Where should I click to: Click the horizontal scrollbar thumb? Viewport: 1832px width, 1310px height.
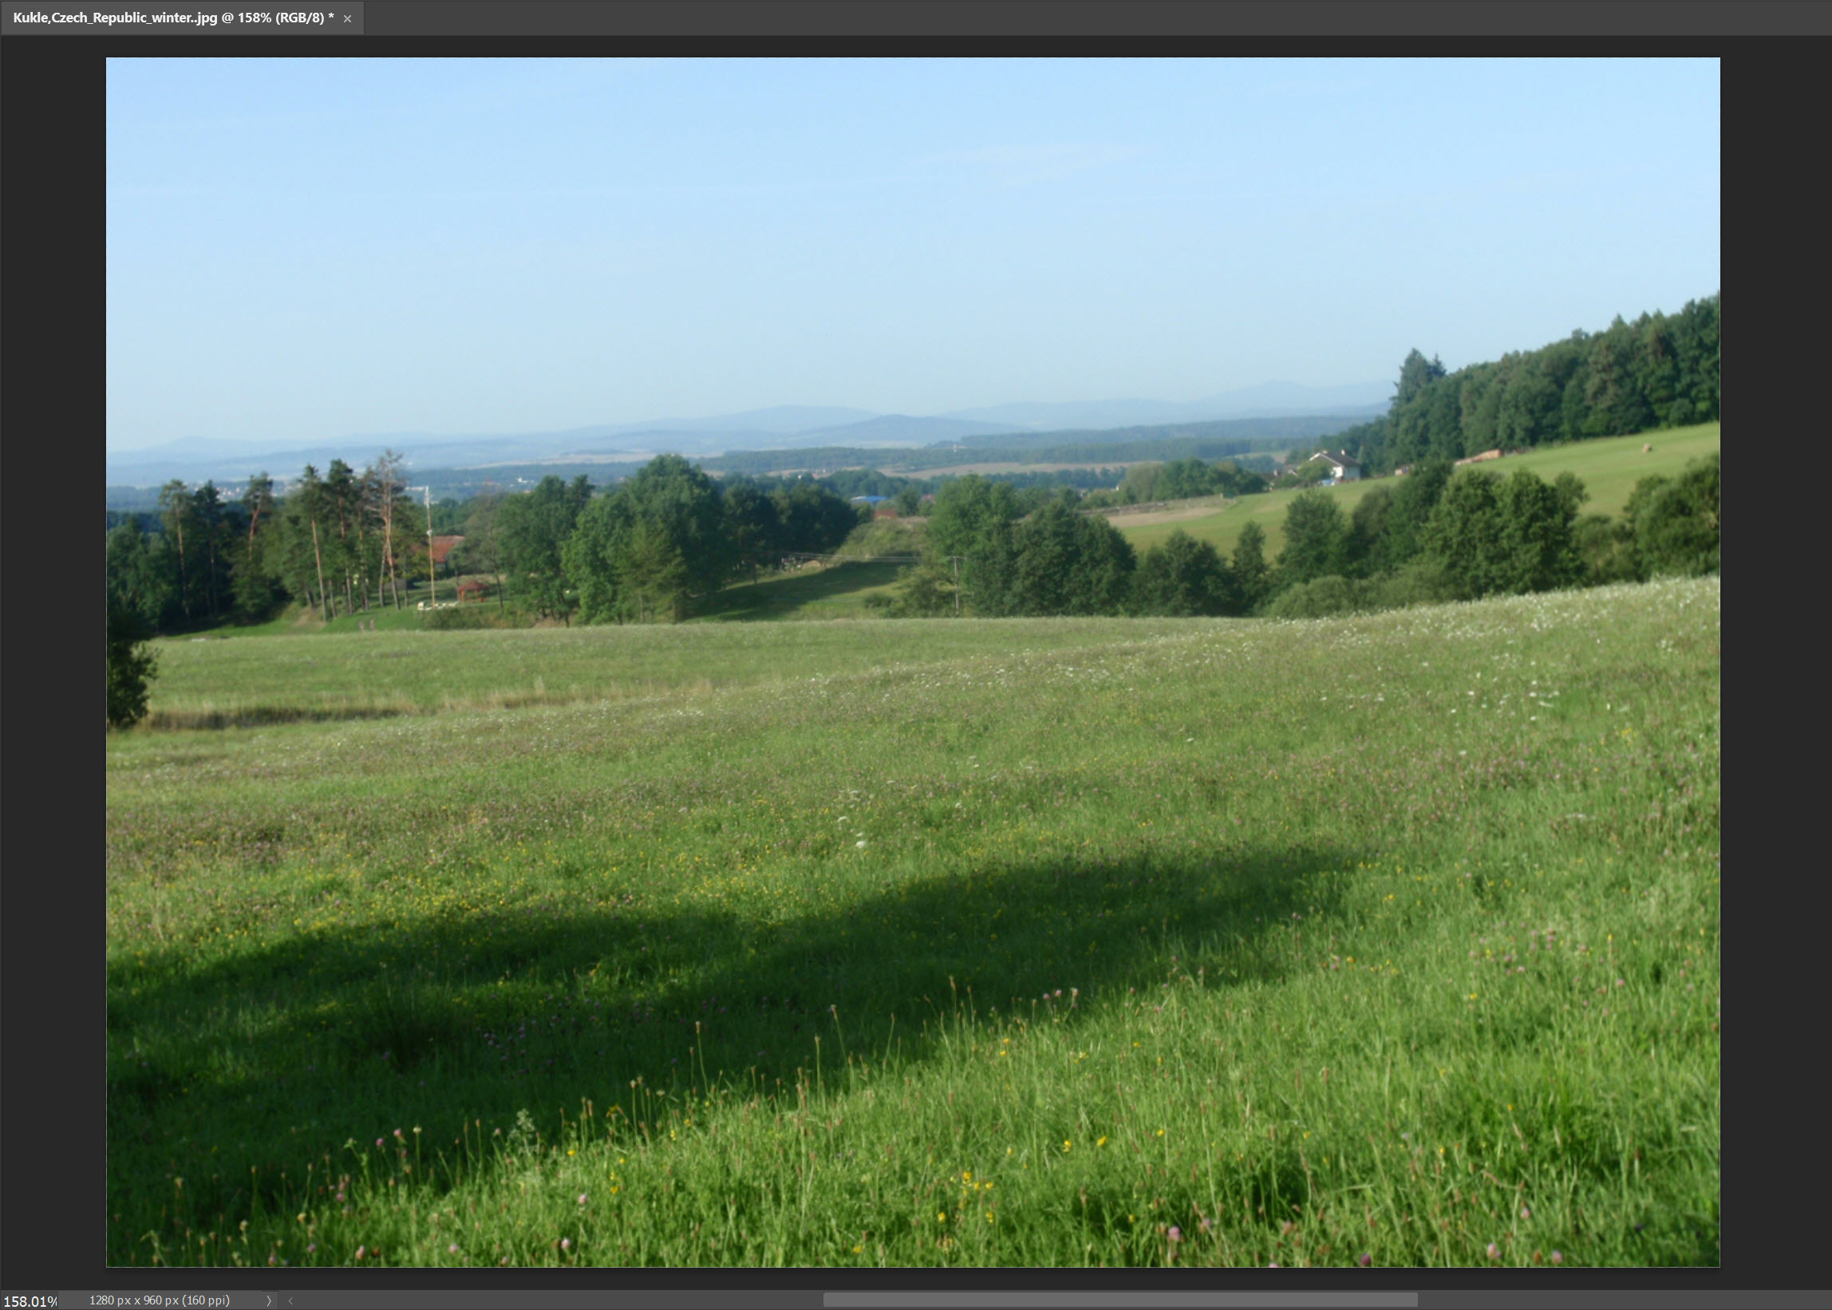tap(1119, 1300)
